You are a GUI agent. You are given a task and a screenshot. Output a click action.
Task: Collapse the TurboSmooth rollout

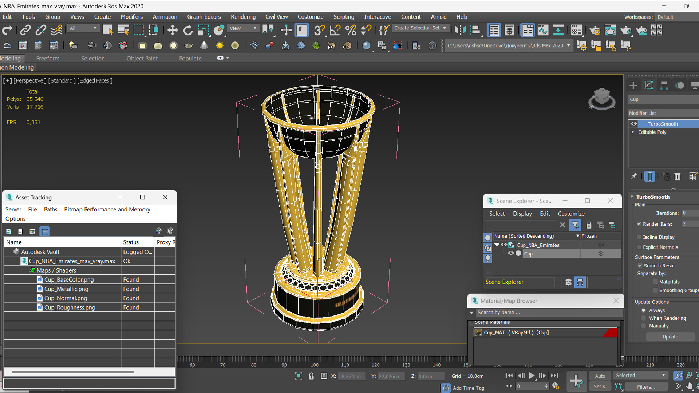(x=632, y=197)
